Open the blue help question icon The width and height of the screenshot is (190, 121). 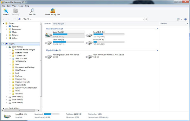click(x=185, y=19)
